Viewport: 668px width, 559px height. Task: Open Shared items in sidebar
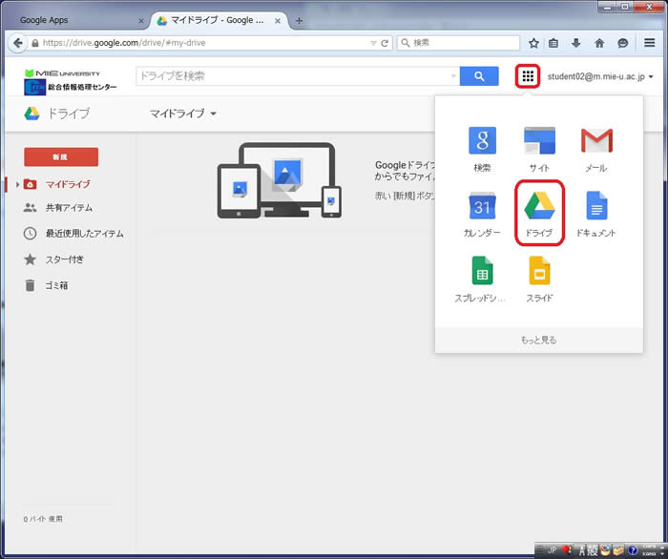pyautogui.click(x=69, y=208)
